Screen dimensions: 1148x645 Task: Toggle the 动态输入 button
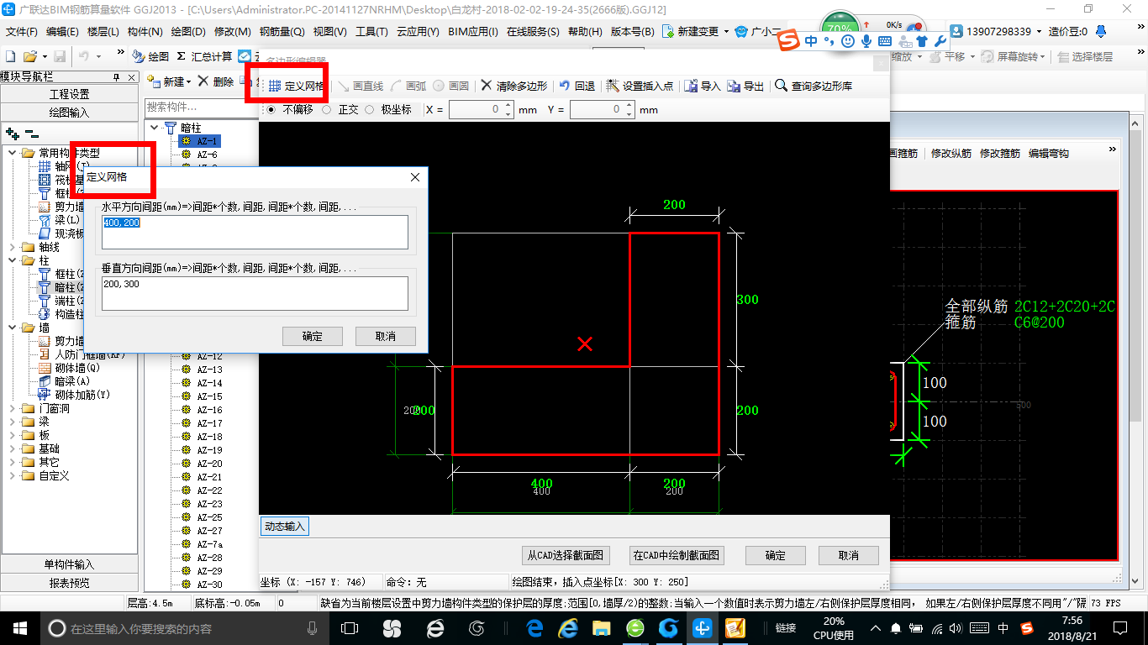[285, 527]
